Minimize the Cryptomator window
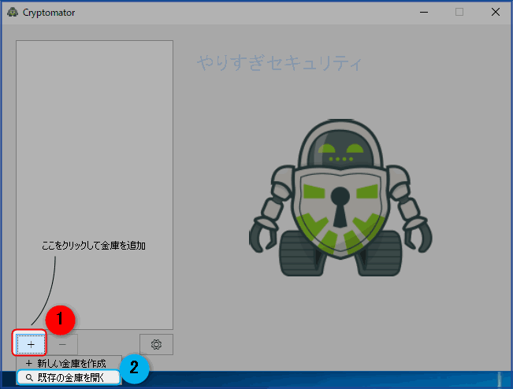513x389 pixels. tap(424, 12)
